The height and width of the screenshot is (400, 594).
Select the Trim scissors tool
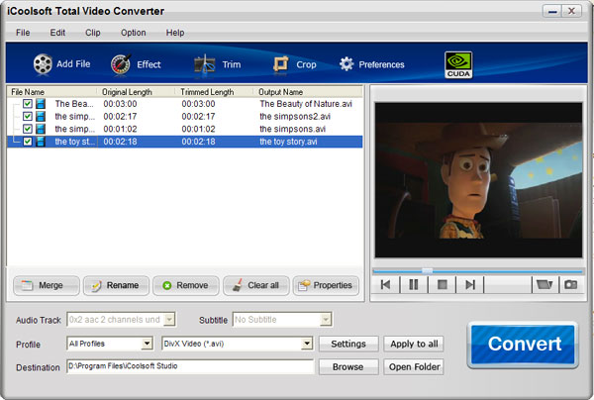(x=205, y=64)
